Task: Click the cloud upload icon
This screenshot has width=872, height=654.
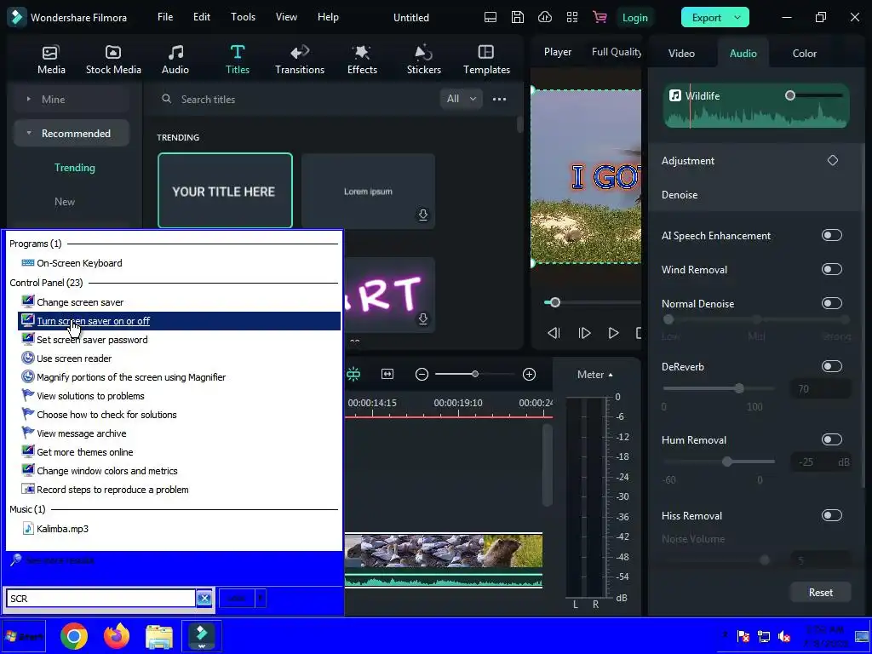Action: pyautogui.click(x=545, y=17)
